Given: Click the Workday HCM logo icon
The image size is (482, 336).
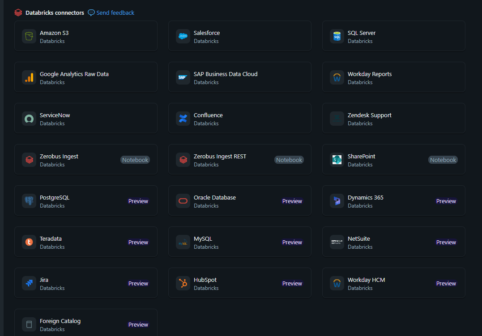Looking at the screenshot, I should coord(337,284).
